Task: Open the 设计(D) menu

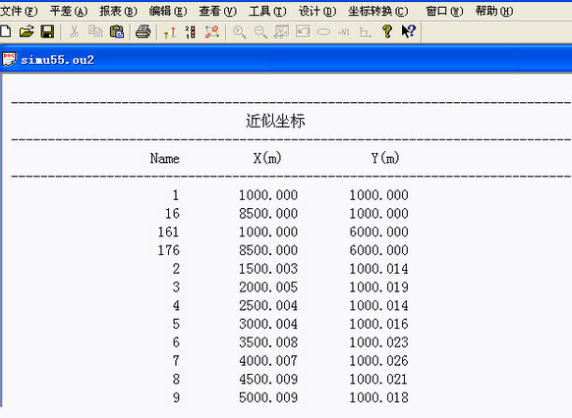Action: (317, 12)
